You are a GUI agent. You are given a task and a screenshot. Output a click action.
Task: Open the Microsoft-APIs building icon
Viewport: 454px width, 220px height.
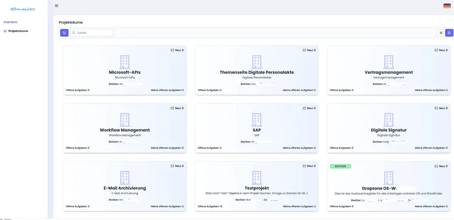point(125,62)
